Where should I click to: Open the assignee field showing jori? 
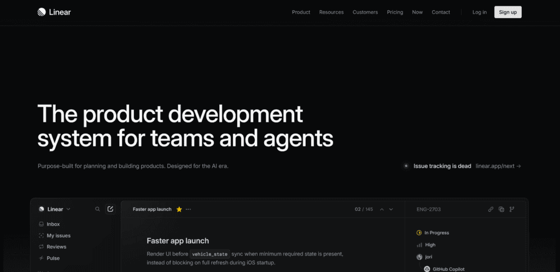pos(425,257)
